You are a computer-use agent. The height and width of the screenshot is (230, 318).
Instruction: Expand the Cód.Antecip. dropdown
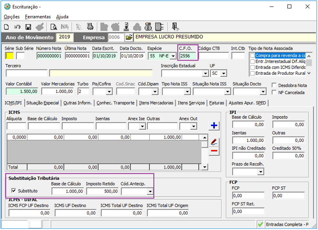(x=150, y=191)
